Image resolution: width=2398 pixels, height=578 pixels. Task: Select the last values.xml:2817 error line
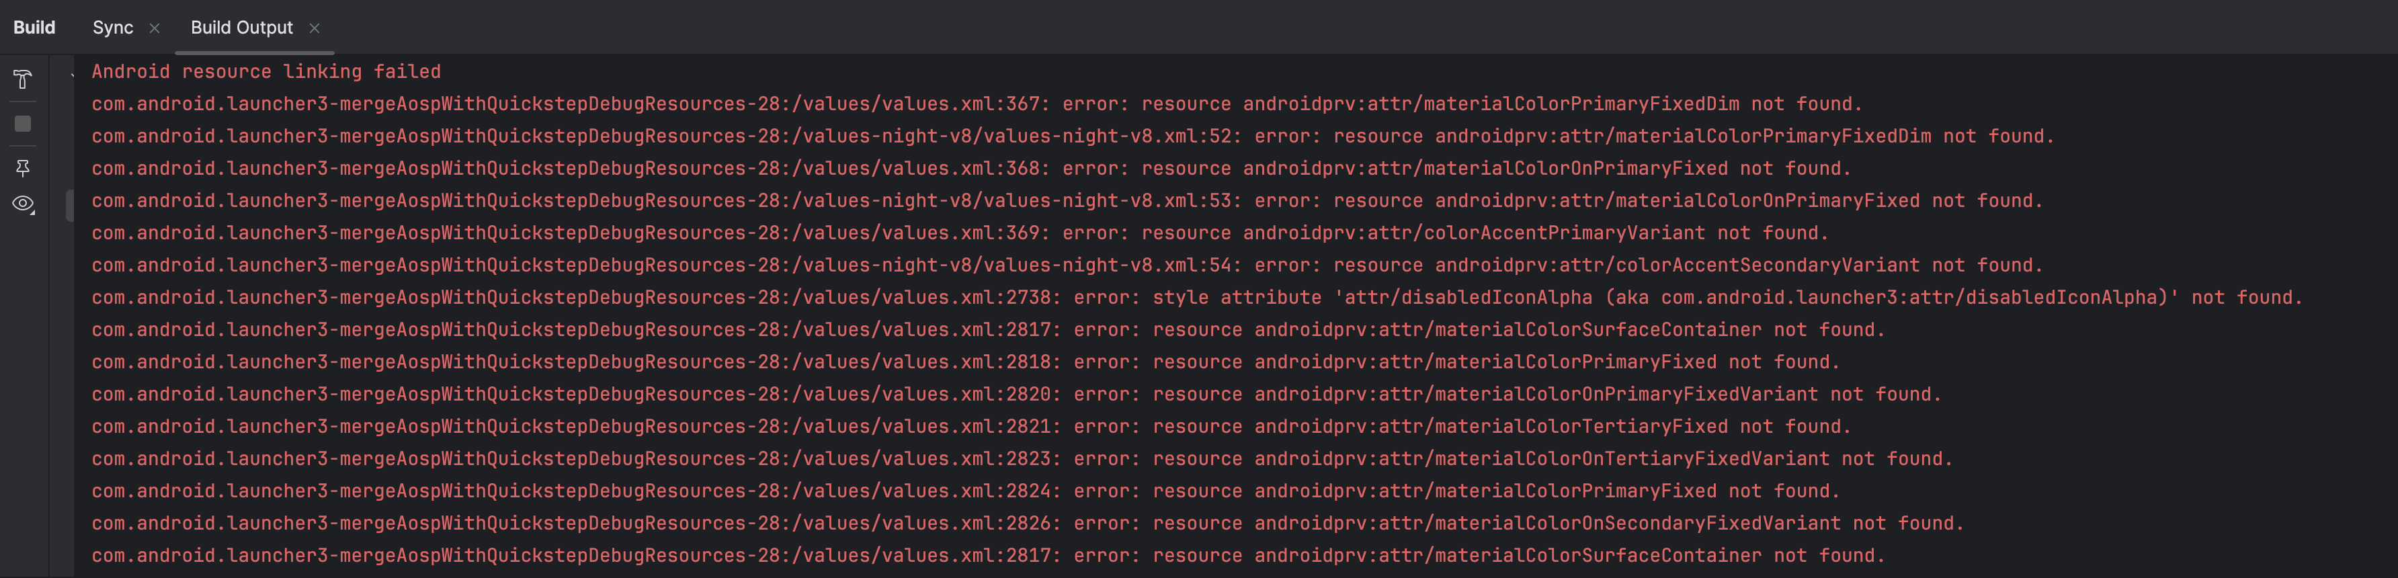[x=988, y=556]
